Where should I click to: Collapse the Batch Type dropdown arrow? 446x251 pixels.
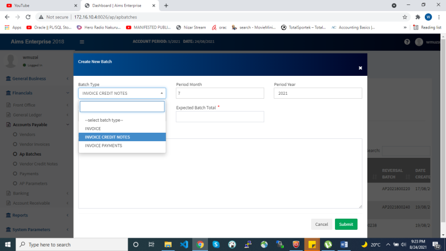[x=162, y=94]
